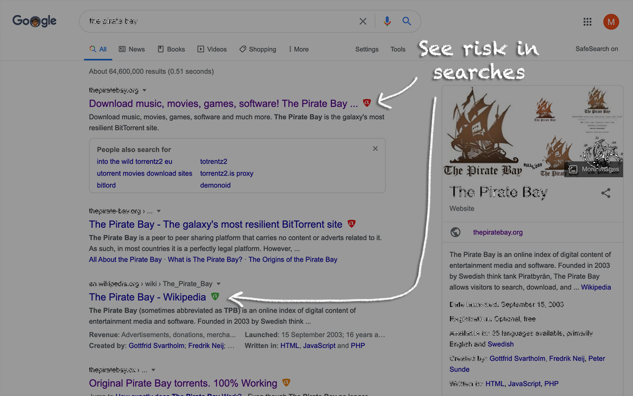Switch to the Books tab
The image size is (633, 396).
click(171, 49)
